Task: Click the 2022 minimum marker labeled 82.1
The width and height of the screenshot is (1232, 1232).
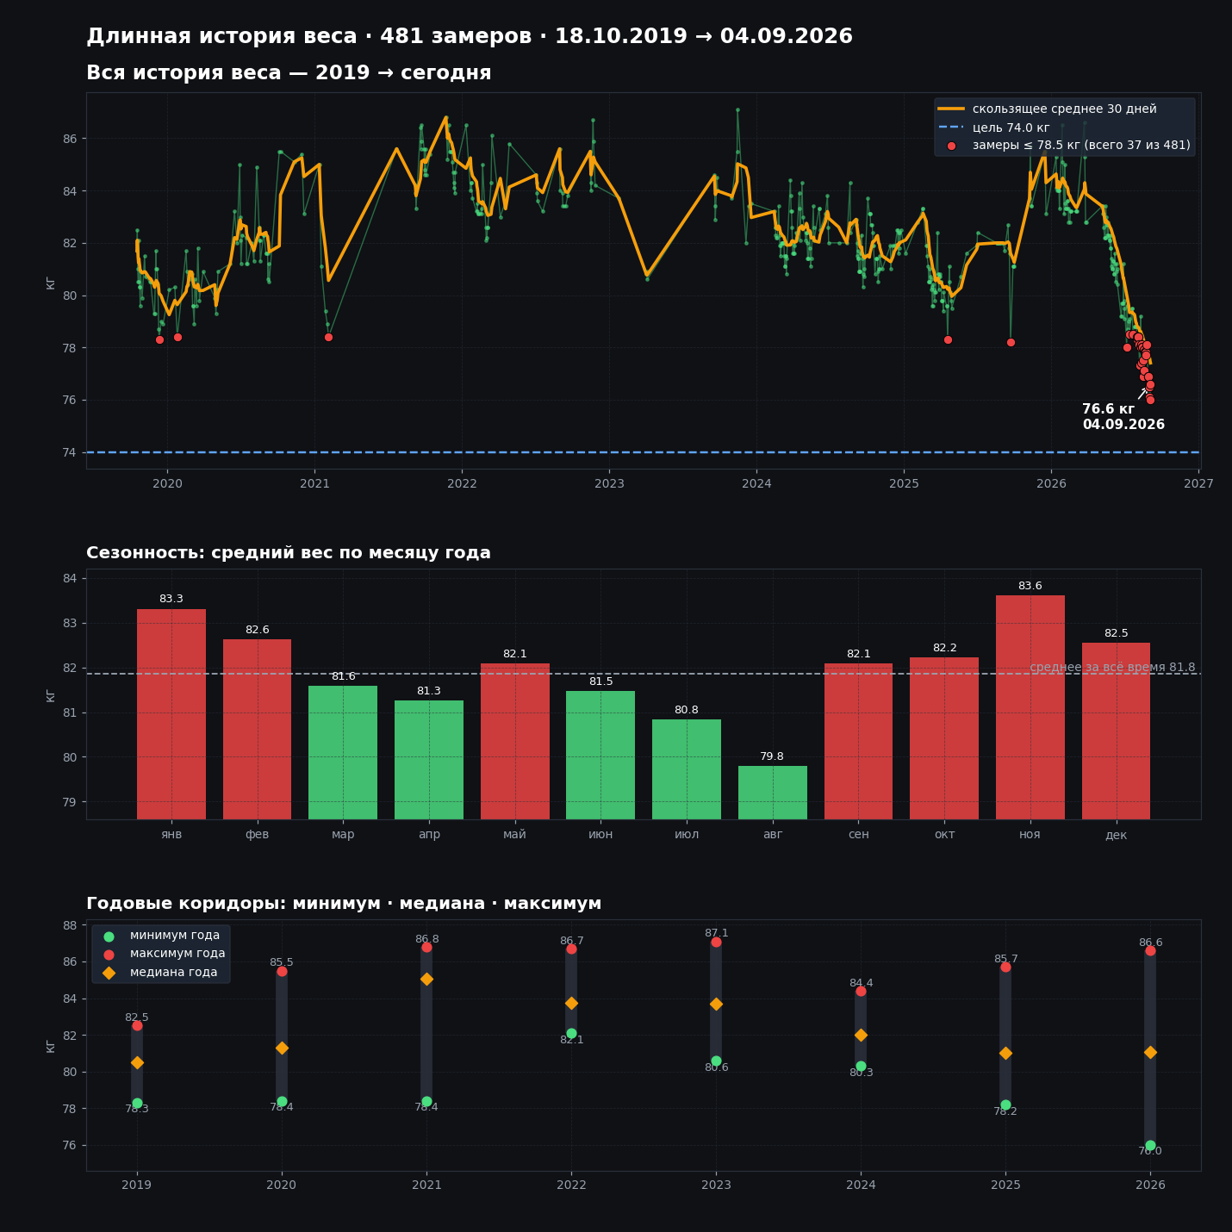Action: 571,1033
